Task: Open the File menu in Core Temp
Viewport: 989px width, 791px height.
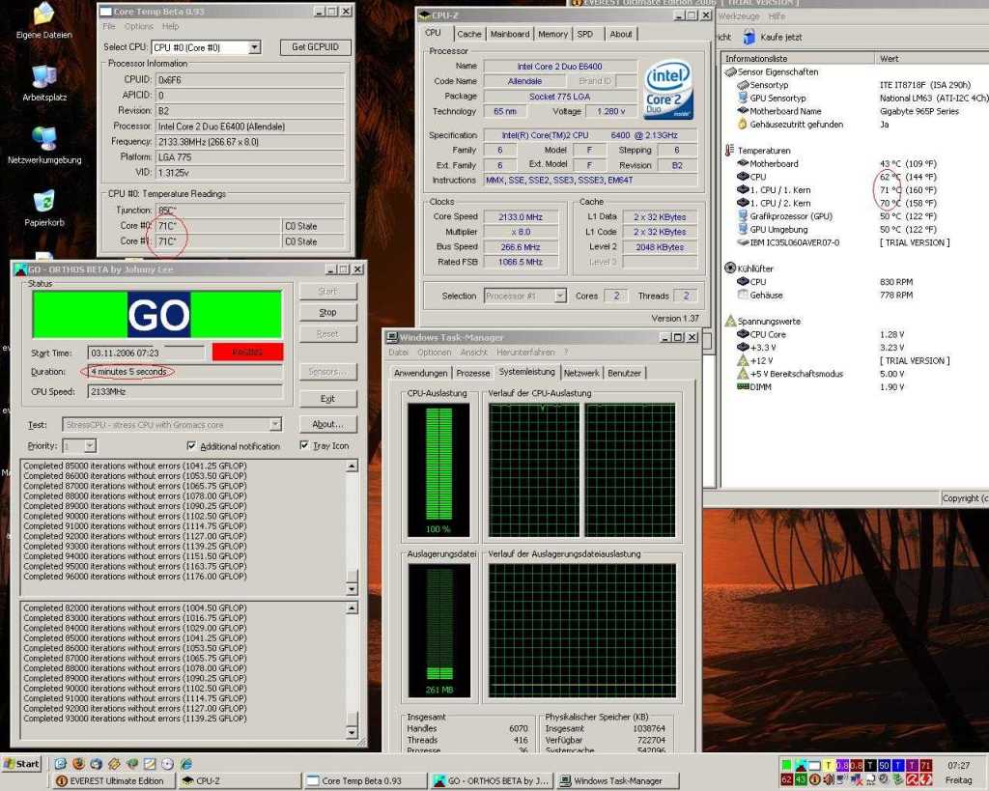Action: (109, 26)
